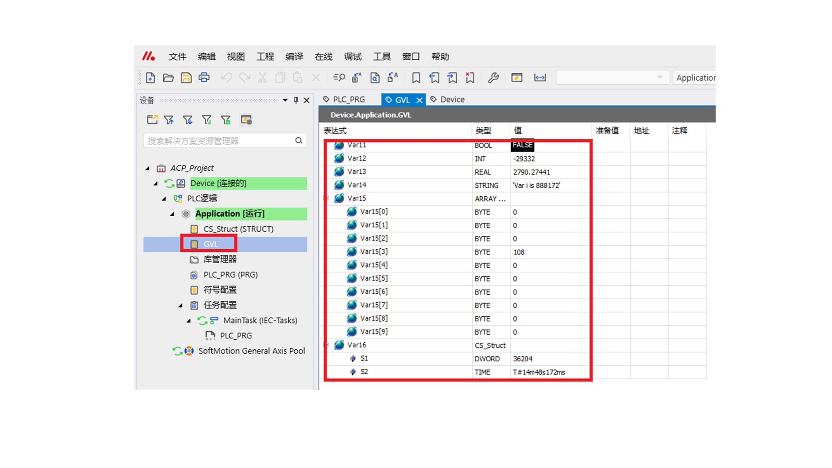Click the first filter icon in device panel
This screenshot has height=468, width=832.
pos(169,120)
